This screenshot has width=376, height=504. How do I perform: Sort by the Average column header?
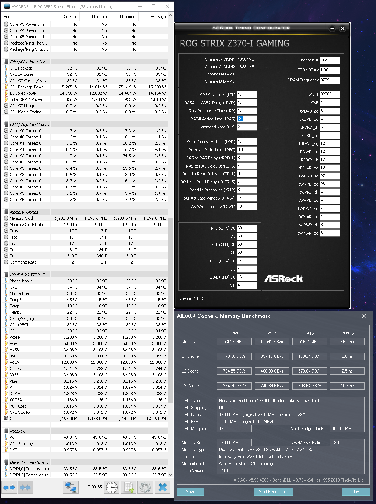153,17
